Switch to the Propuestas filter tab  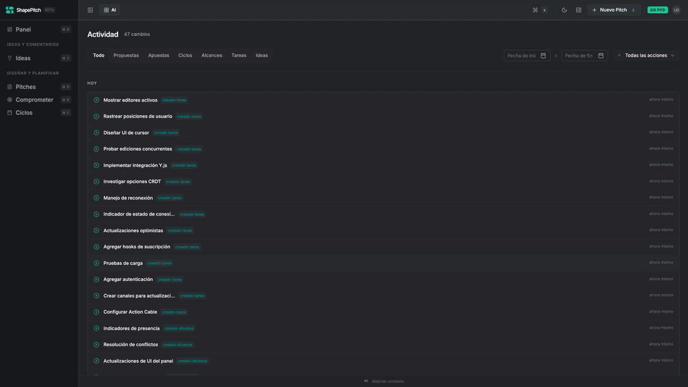[126, 55]
